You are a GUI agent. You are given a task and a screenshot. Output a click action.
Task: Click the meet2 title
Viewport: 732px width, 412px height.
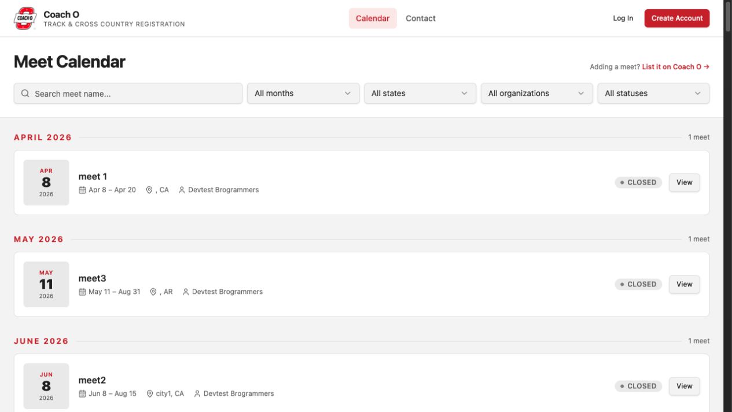93,380
